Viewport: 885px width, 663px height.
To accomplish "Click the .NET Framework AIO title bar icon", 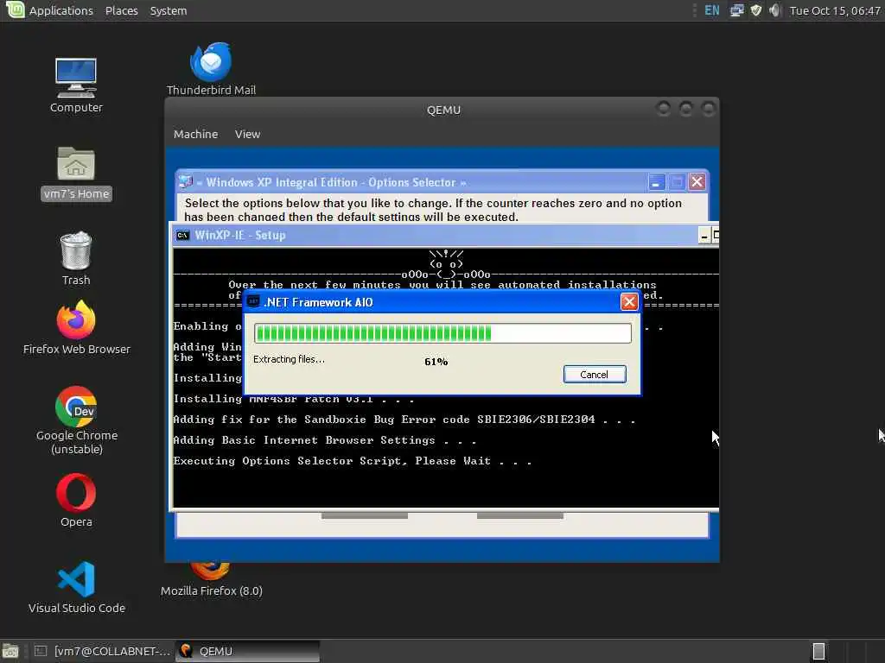I will pyautogui.click(x=253, y=301).
